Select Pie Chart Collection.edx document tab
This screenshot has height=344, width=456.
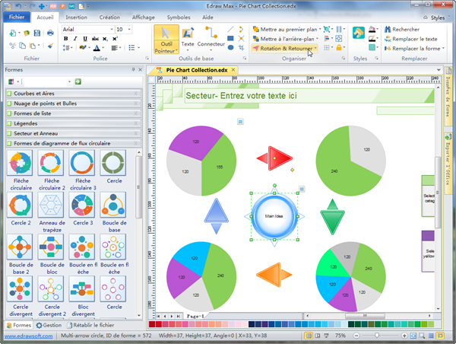pyautogui.click(x=197, y=70)
